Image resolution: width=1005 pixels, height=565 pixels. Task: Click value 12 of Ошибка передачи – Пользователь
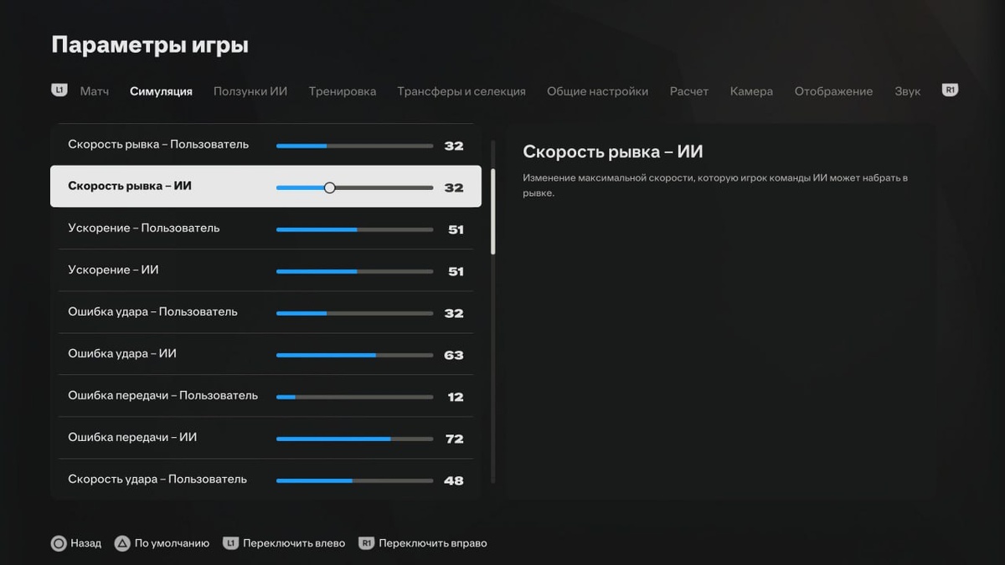coord(456,397)
